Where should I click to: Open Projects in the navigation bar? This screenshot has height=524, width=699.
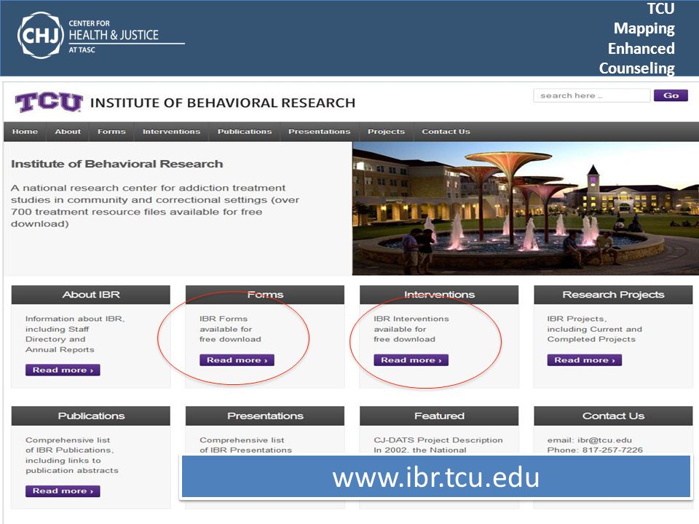tap(386, 132)
